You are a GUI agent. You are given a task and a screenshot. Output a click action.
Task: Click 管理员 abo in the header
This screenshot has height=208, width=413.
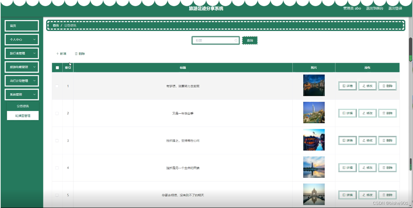[352, 8]
